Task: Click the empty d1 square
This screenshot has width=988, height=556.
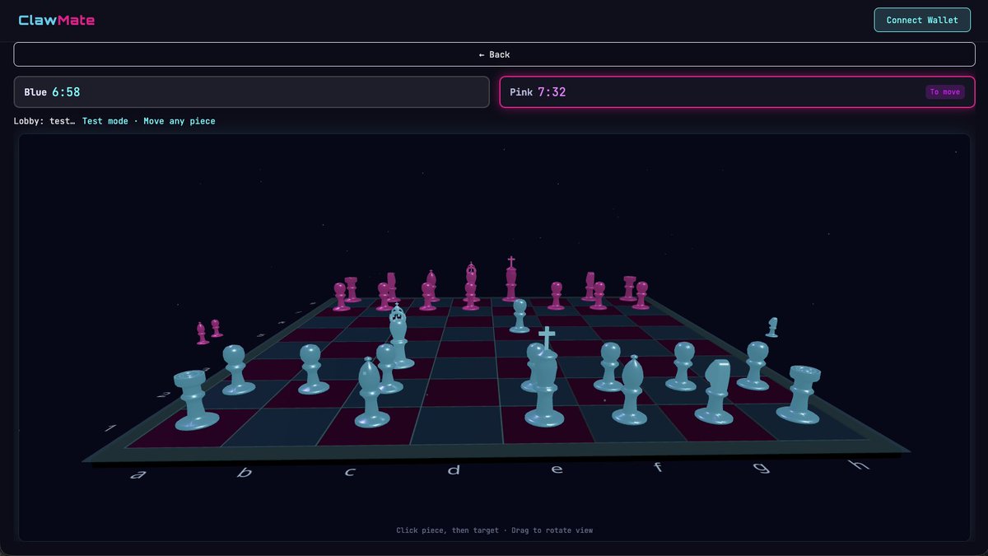Action: click(455, 425)
